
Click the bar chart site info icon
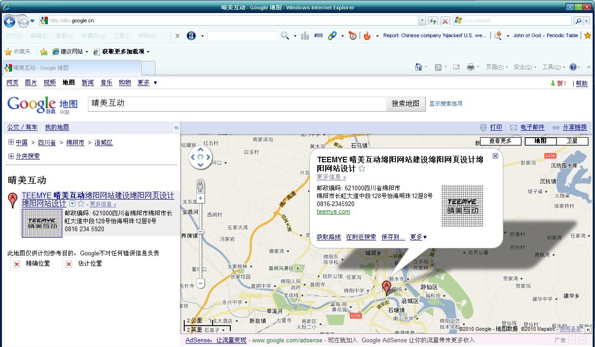305,35
